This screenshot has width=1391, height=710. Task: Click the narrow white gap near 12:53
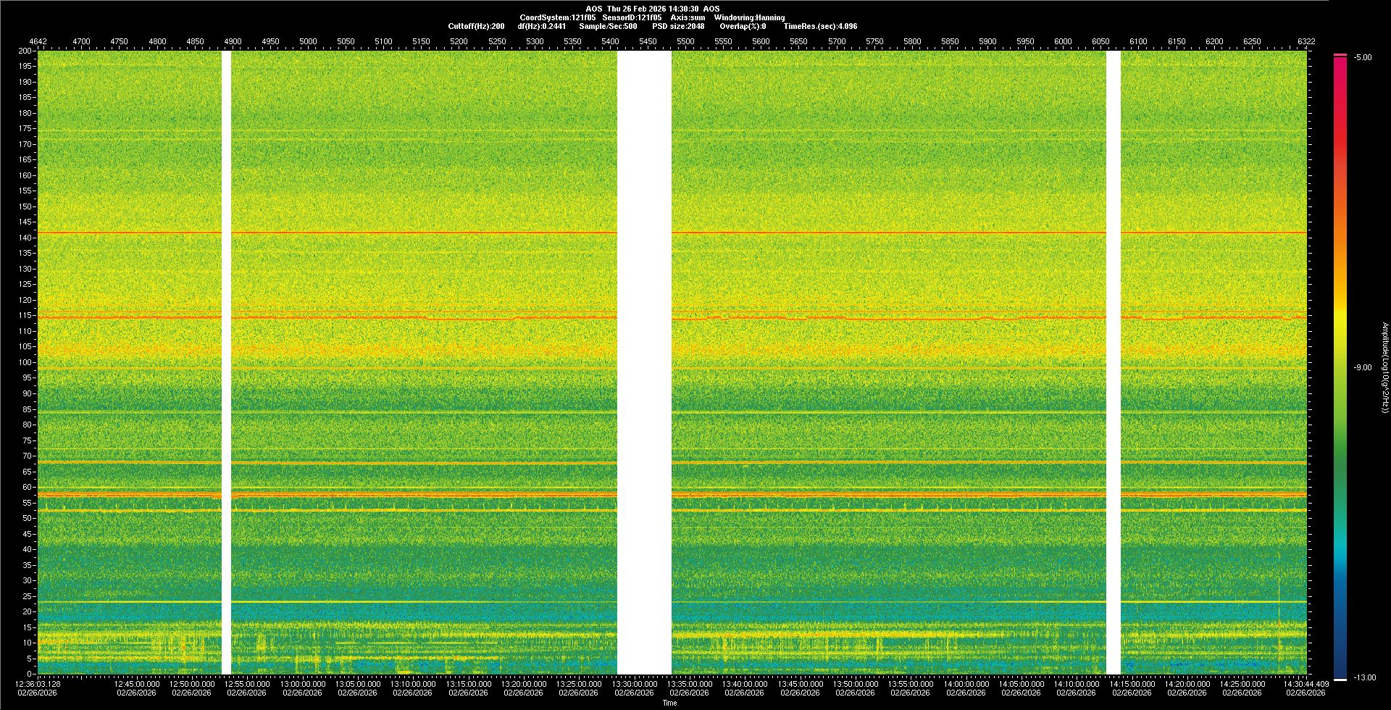[226, 362]
